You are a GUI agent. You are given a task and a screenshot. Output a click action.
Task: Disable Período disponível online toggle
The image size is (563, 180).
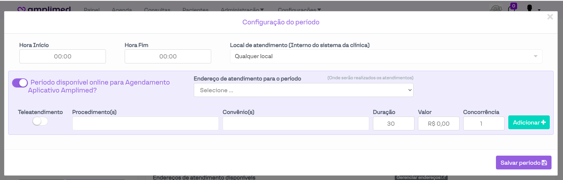point(20,83)
